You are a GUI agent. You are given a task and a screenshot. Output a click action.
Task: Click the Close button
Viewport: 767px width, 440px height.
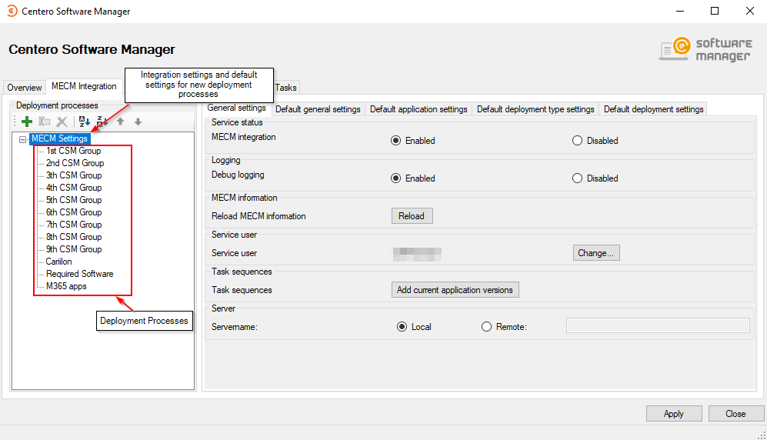pos(735,414)
